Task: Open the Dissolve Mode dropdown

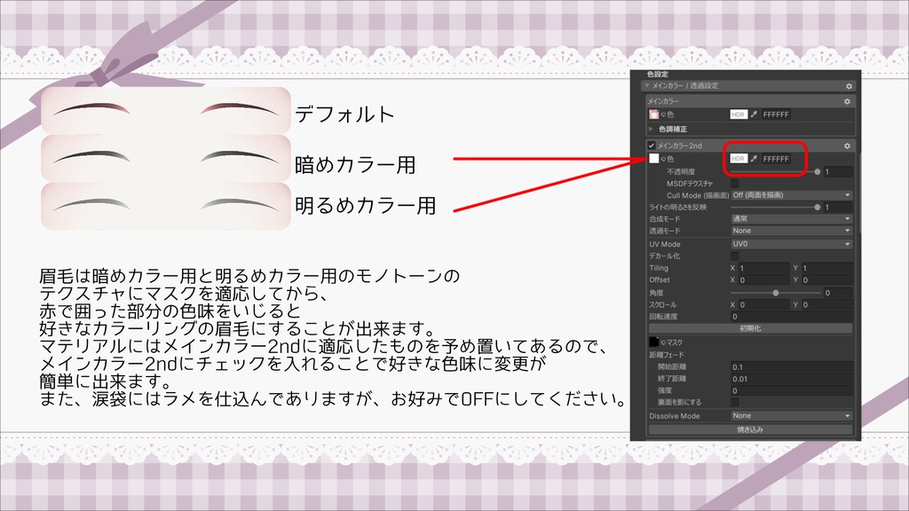Action: pos(791,416)
